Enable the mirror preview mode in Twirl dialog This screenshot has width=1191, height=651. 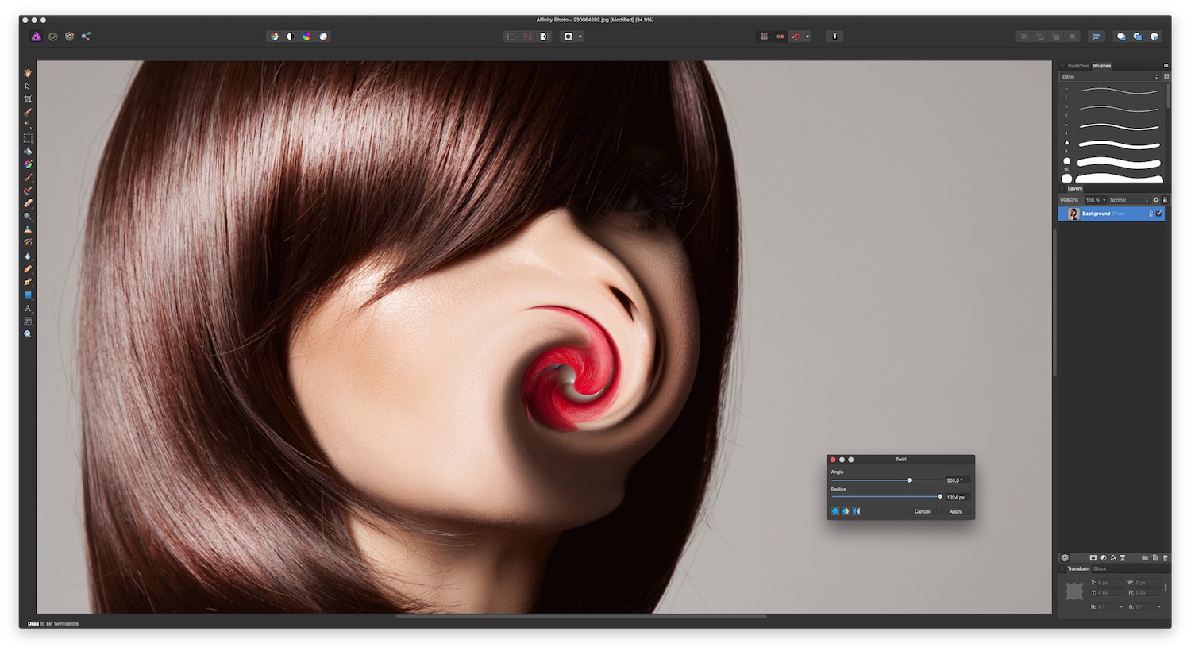pyautogui.click(x=856, y=511)
